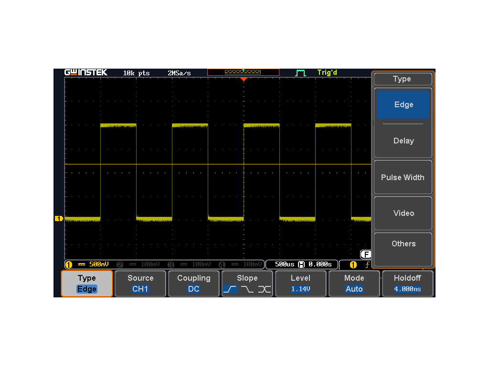Select Pulse Width trigger type
The height and width of the screenshot is (366, 489).
point(403,177)
